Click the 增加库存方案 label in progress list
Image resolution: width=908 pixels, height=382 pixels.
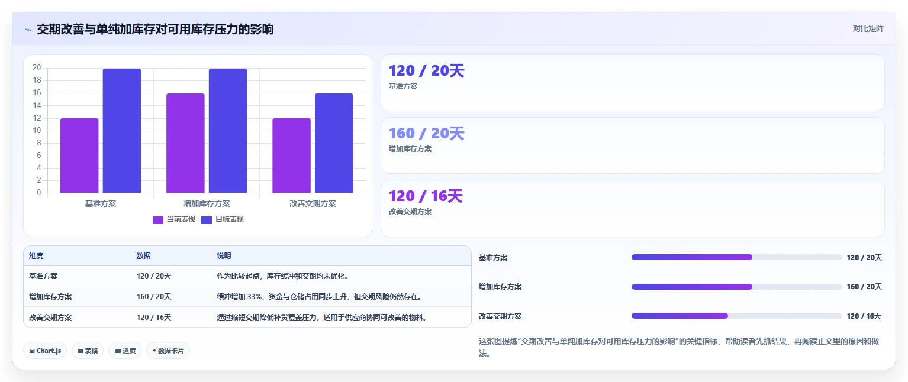500,287
